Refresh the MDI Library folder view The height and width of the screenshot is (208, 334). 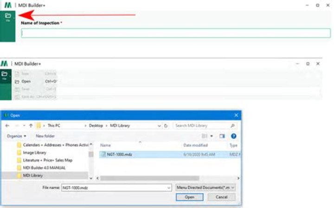pyautogui.click(x=166, y=126)
